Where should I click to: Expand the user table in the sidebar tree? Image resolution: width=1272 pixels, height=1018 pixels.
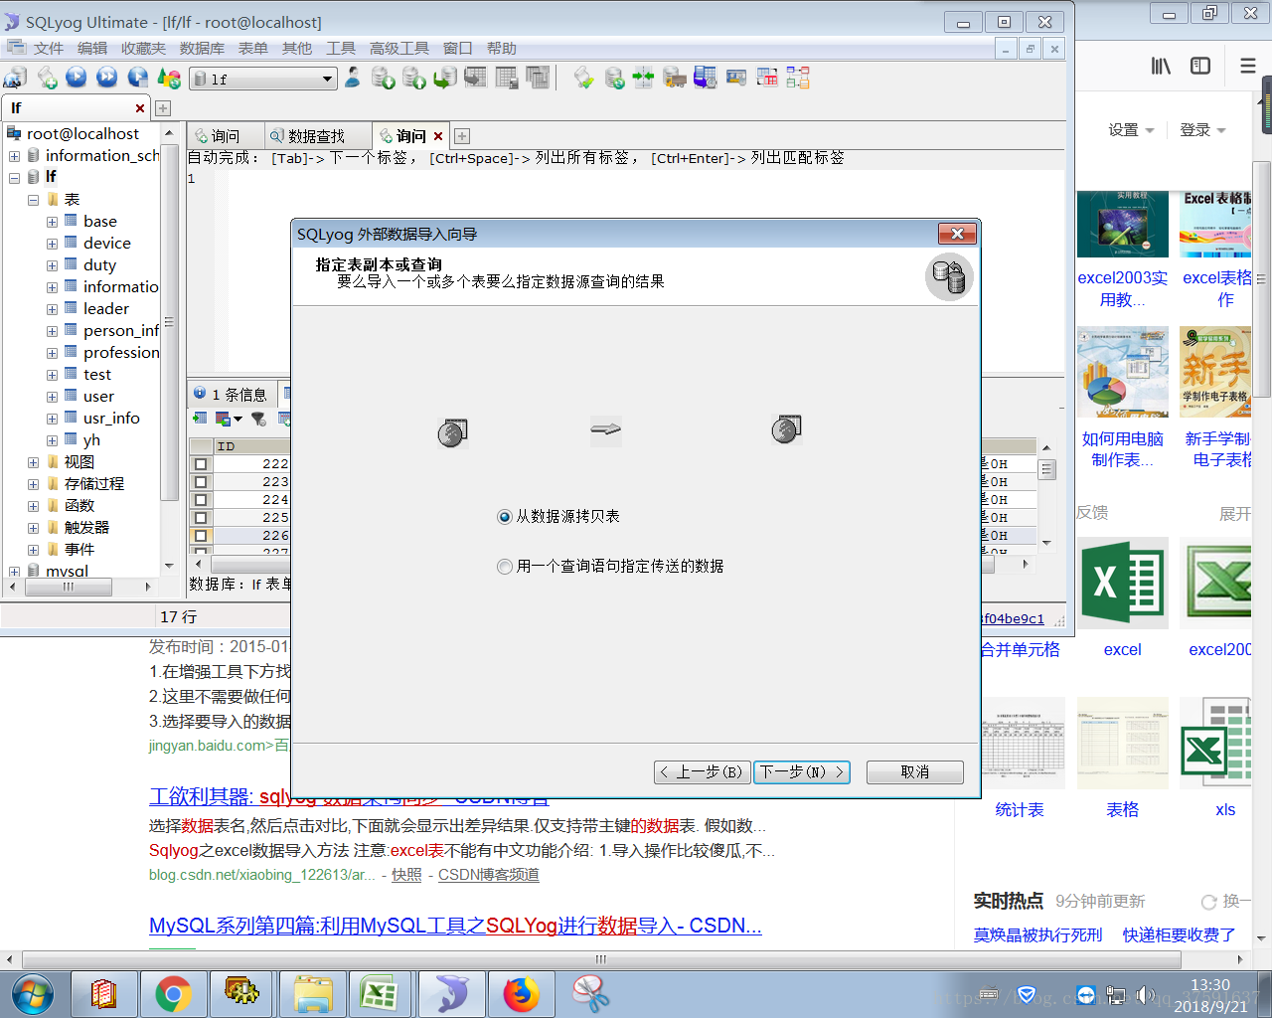click(x=51, y=396)
